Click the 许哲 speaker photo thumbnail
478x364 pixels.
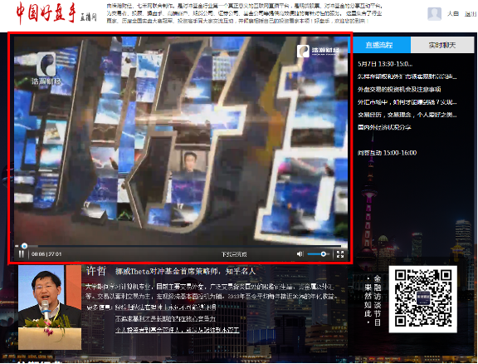[50, 307]
